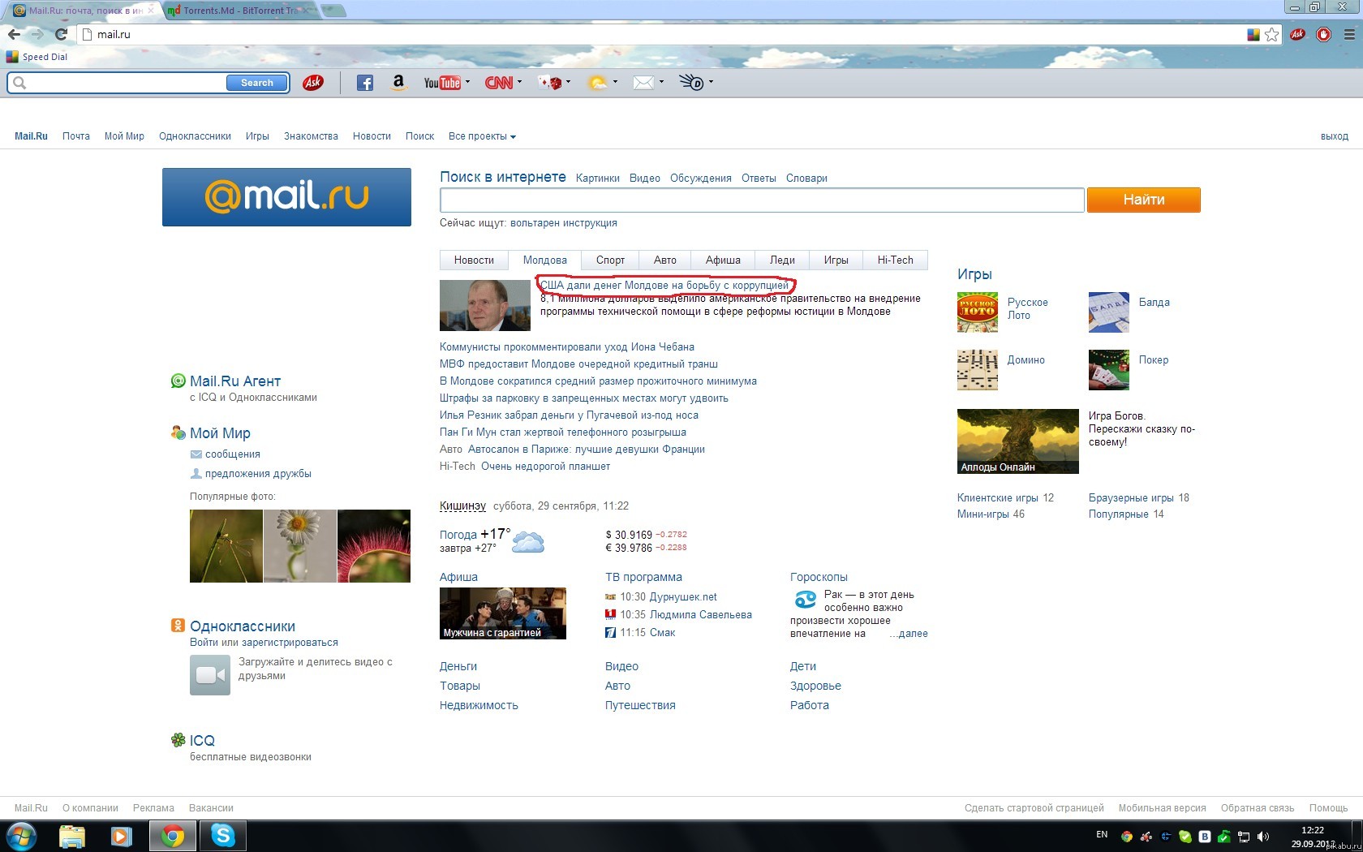This screenshot has width=1363, height=852.
Task: Select the Hi-Tech news tab
Action: 895,260
